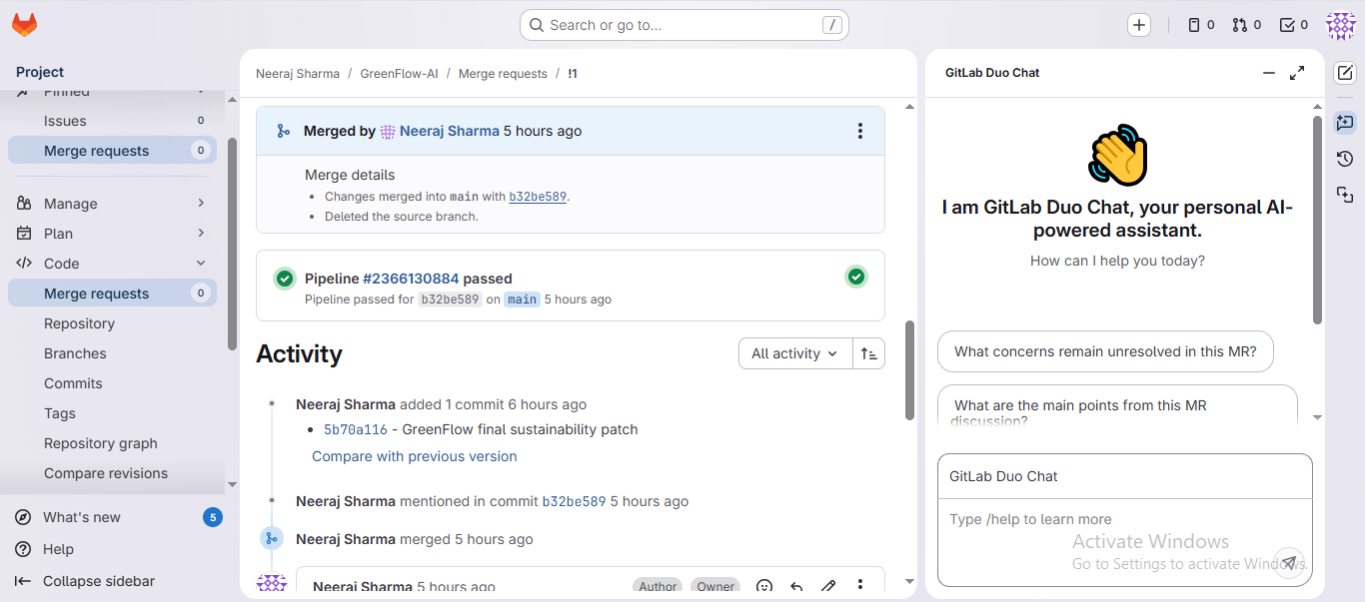Collapse the sidebar

[116, 581]
